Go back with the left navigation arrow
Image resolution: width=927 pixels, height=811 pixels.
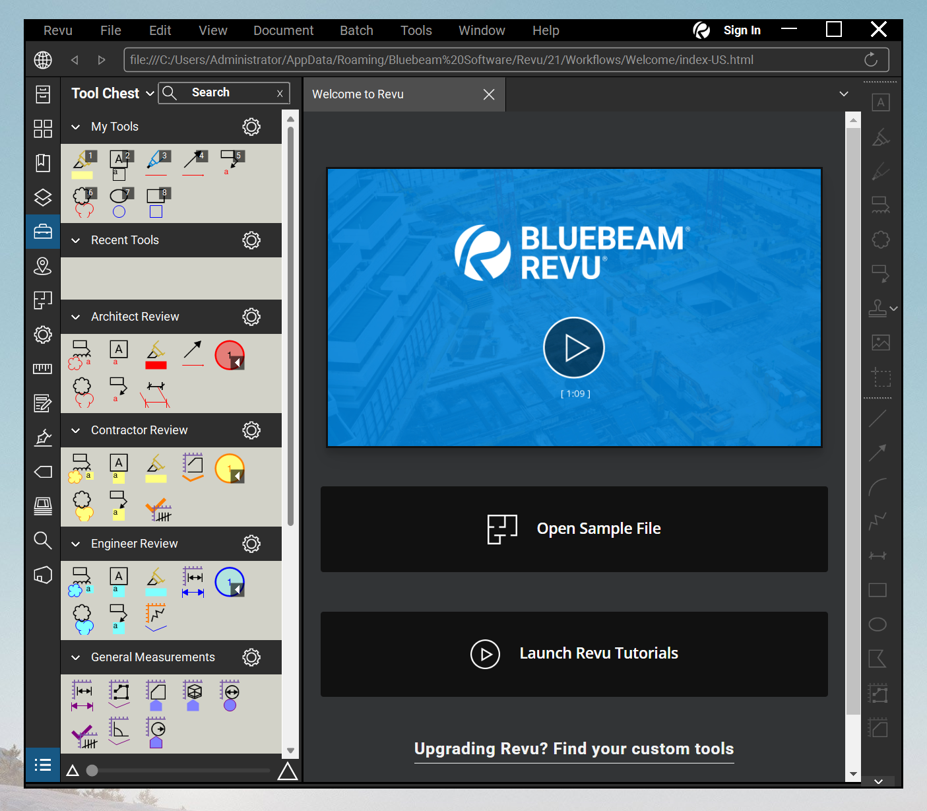coord(75,60)
